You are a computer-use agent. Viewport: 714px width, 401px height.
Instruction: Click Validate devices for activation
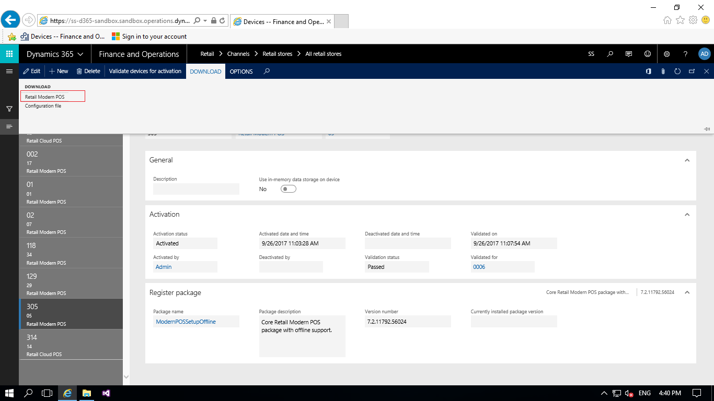click(145, 71)
